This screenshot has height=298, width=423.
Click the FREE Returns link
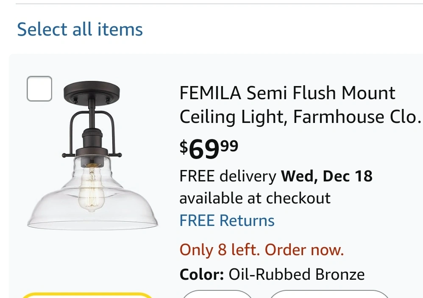(227, 221)
